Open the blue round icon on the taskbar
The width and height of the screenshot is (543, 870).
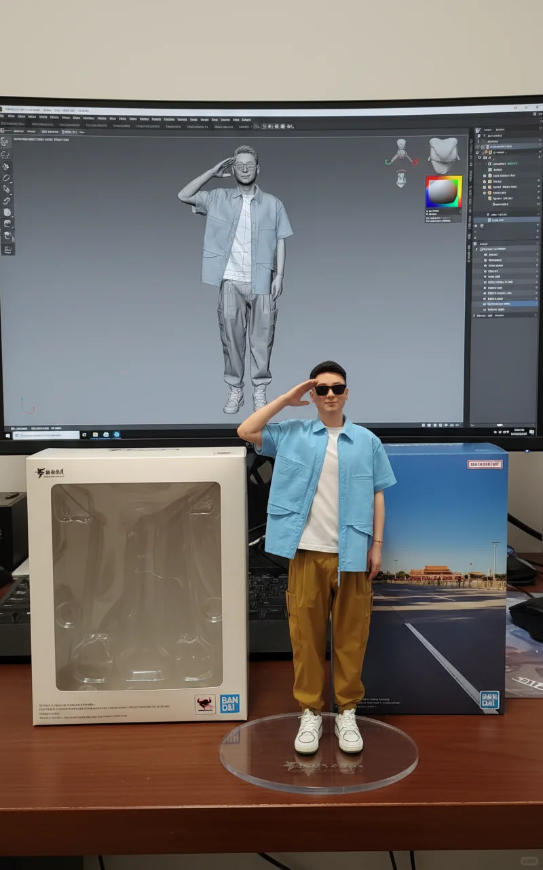(x=117, y=435)
